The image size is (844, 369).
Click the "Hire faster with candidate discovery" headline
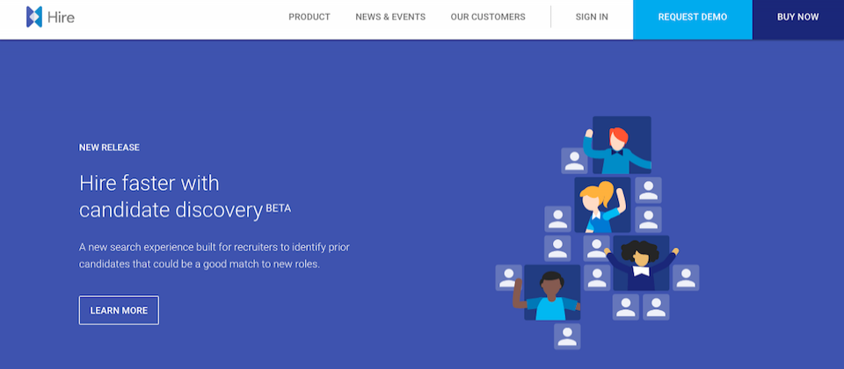click(x=186, y=196)
